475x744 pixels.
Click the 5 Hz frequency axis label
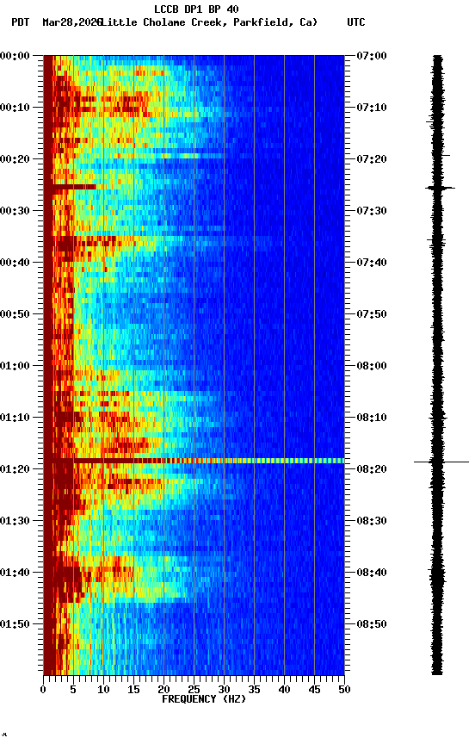point(73,690)
